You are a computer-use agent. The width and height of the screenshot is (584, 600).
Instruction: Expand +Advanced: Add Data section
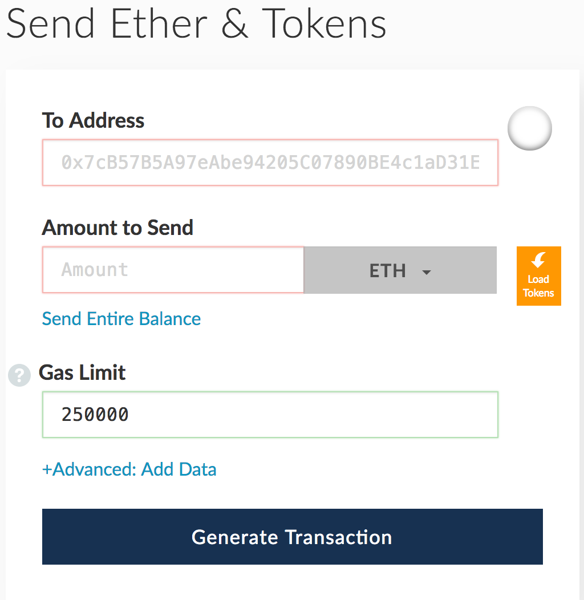129,469
